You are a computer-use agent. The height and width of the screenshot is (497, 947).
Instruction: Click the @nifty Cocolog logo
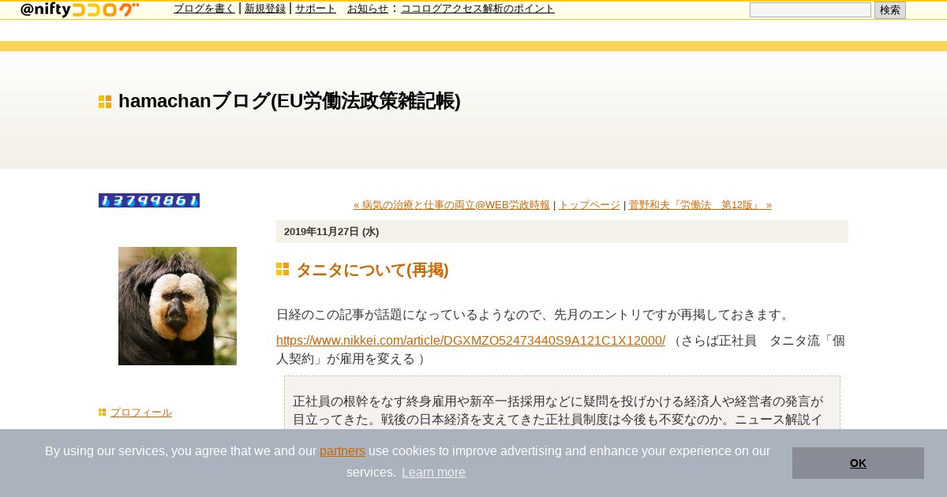click(x=80, y=9)
